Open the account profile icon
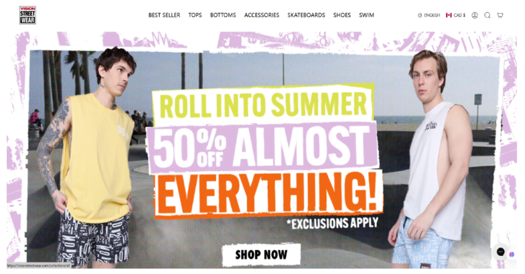Viewport: 525px width, 274px height. [474, 15]
